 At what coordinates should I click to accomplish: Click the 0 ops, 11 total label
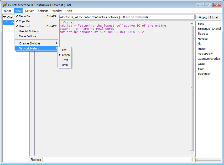coord(208,17)
